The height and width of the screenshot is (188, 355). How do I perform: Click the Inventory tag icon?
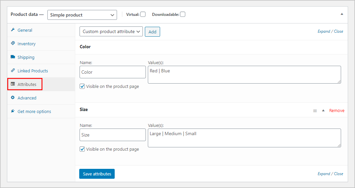coord(13,43)
